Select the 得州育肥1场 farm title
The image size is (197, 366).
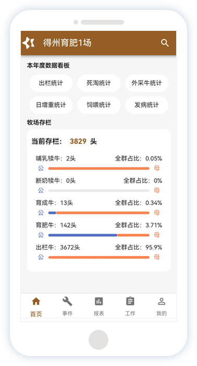[67, 43]
